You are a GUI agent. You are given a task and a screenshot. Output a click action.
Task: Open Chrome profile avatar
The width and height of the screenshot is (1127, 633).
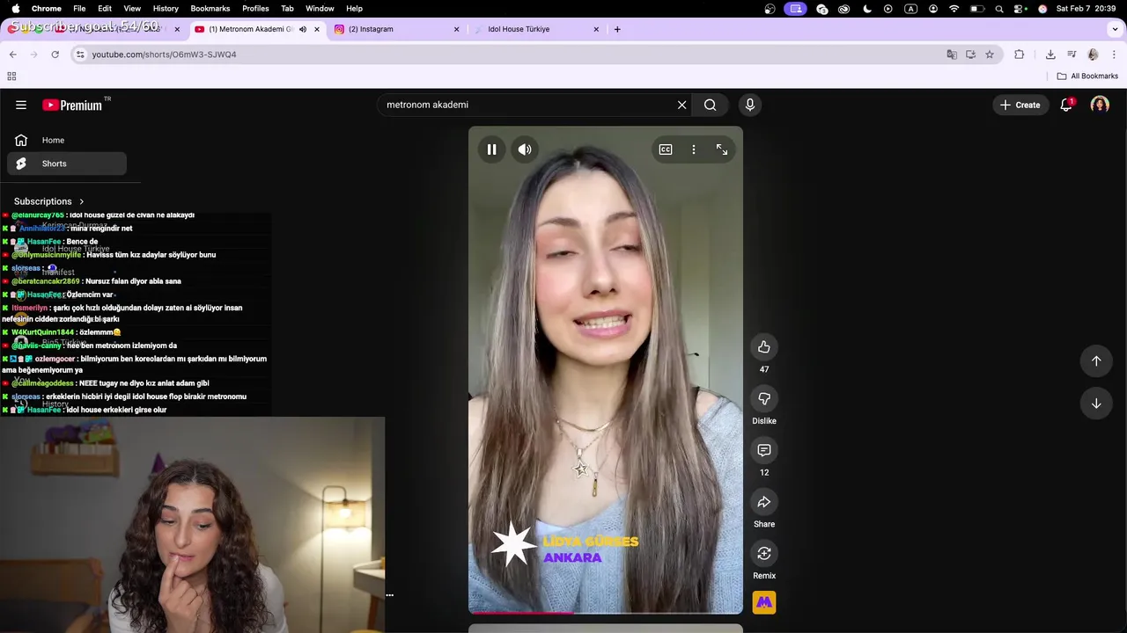click(x=1093, y=55)
